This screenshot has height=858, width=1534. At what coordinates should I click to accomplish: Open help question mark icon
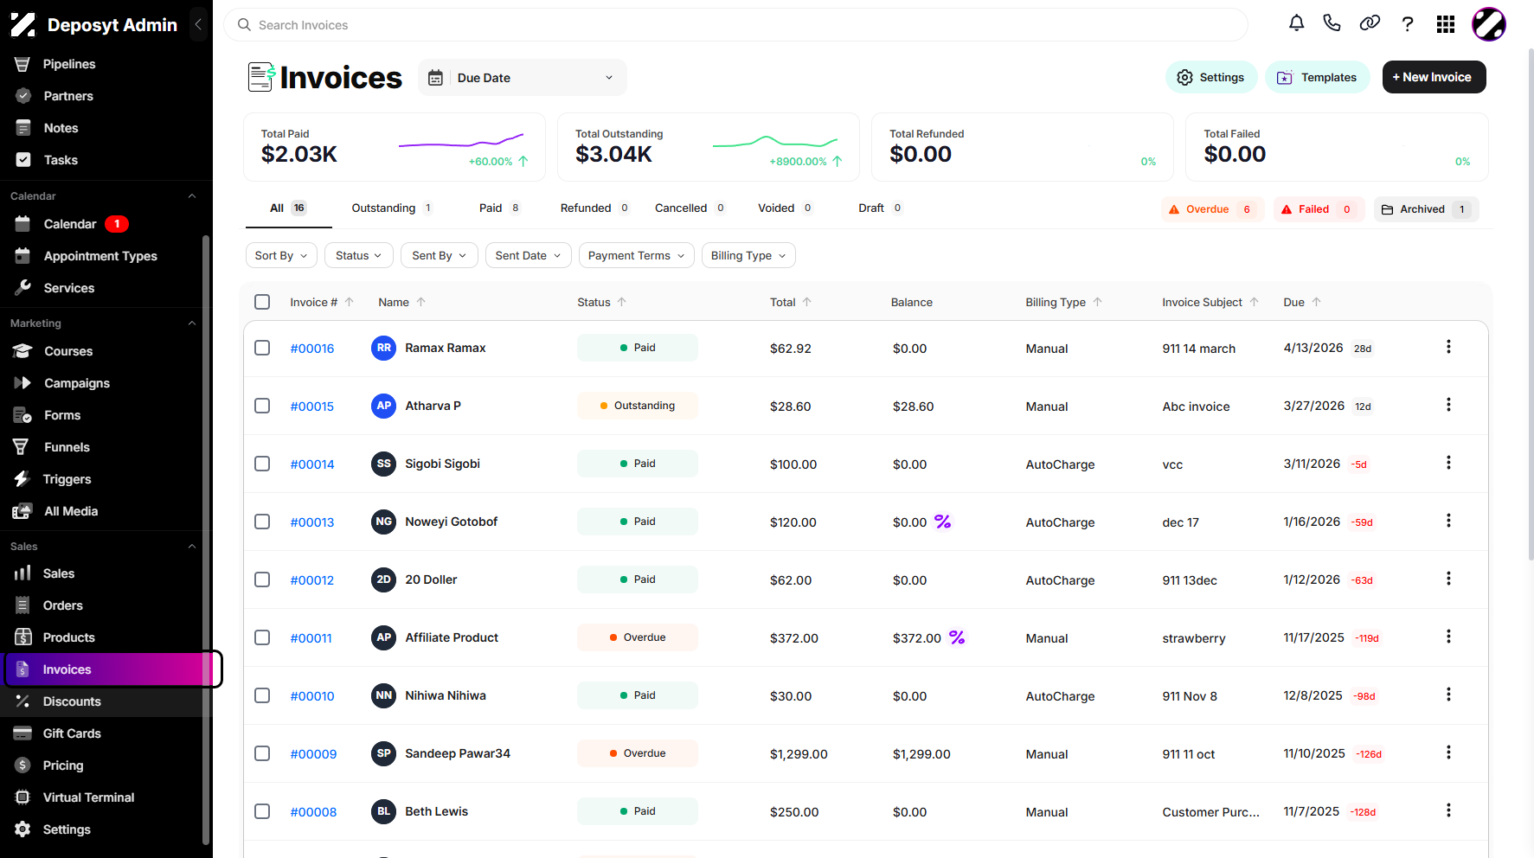coord(1408,23)
